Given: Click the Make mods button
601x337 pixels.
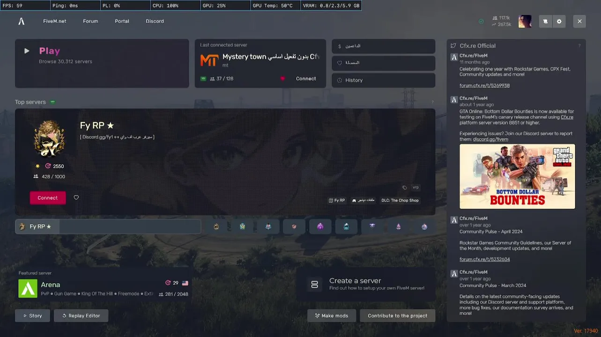Looking at the screenshot, I should tap(332, 315).
